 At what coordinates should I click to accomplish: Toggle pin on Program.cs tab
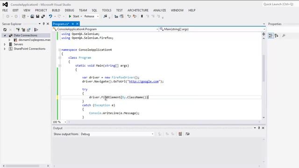click(x=73, y=24)
